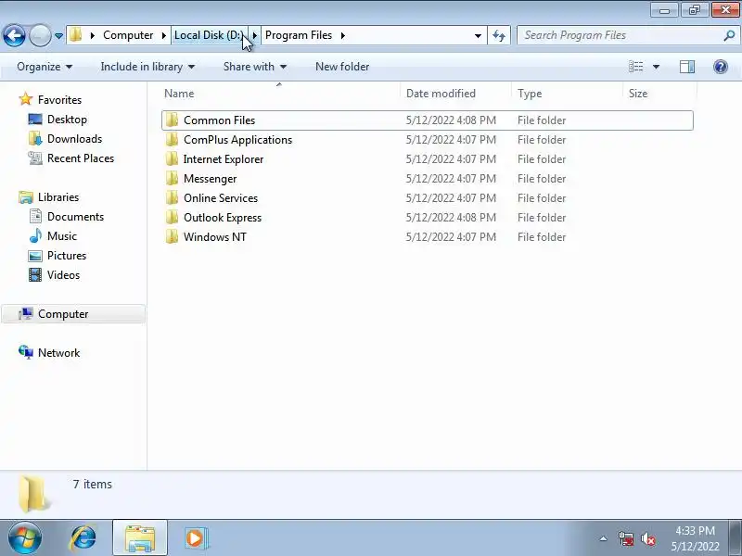Open the taskbar clock showing 4:33 PM
This screenshot has height=556, width=742.
[695, 538]
